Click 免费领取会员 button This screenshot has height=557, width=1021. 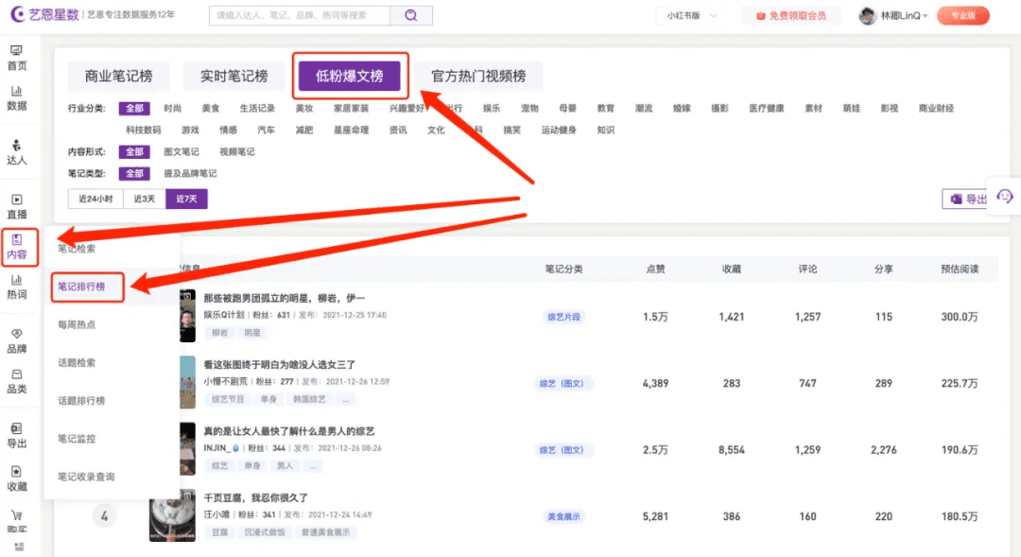[791, 16]
